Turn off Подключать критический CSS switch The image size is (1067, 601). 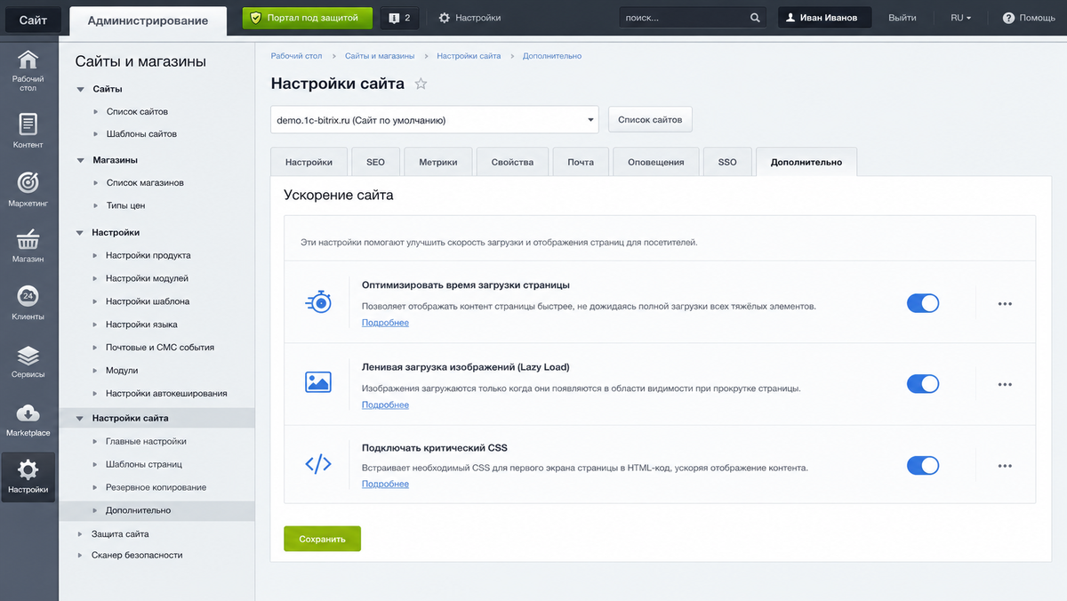tap(923, 465)
